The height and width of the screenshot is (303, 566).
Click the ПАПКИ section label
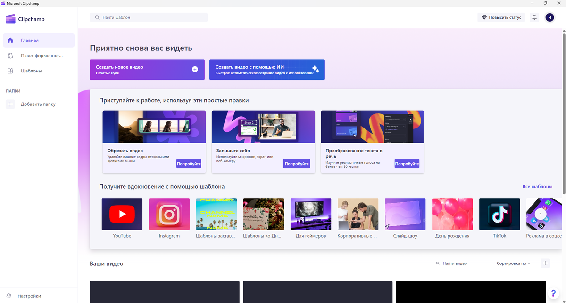click(13, 91)
